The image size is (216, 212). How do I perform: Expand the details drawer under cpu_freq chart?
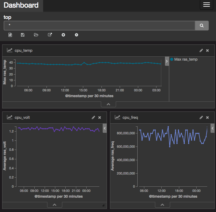point(162,204)
